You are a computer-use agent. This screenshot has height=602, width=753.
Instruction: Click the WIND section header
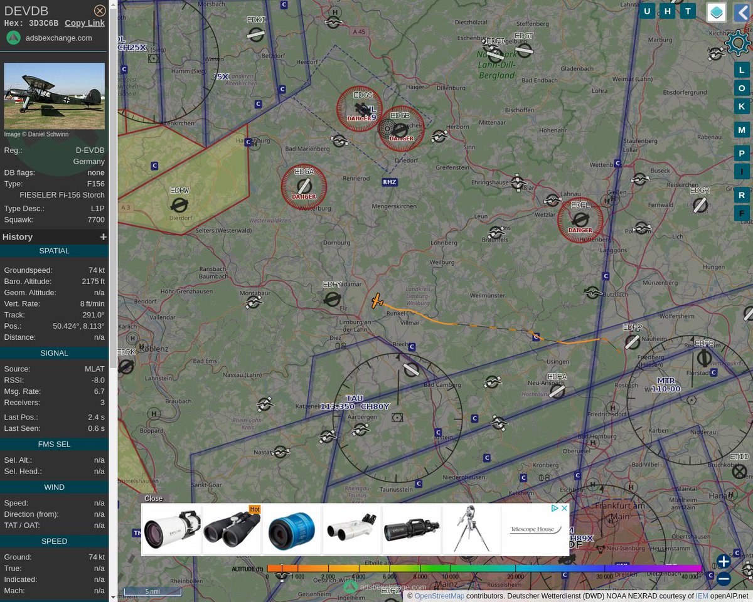(55, 487)
